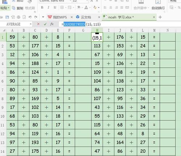Click the 复制 copy button
Viewport: 181px width, 156px height.
[18, 8]
